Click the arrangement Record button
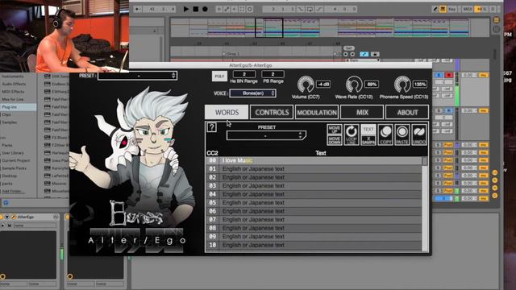This screenshot has width=516, height=290. [x=205, y=9]
